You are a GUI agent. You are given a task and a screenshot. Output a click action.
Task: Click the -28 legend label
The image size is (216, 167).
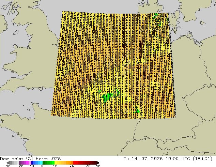point(7,166)
